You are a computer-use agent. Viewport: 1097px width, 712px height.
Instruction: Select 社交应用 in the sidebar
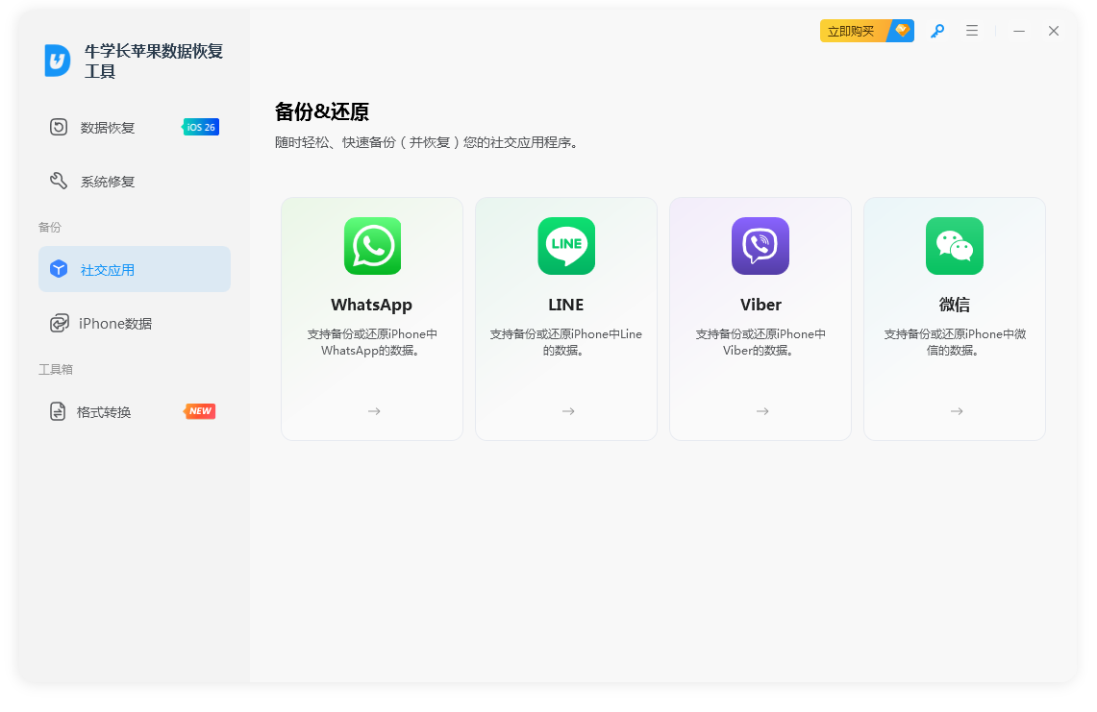pyautogui.click(x=135, y=269)
